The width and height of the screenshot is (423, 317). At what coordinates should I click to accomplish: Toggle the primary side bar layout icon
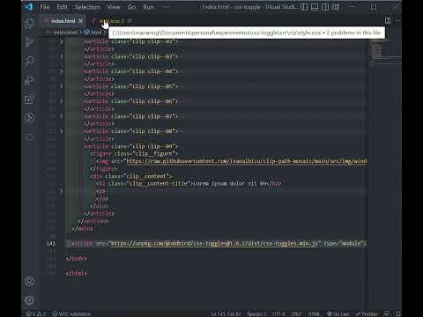coord(304,7)
